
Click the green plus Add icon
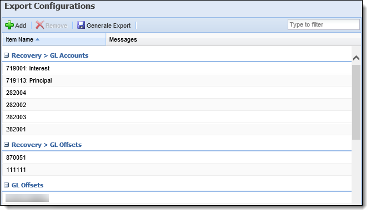(9, 25)
